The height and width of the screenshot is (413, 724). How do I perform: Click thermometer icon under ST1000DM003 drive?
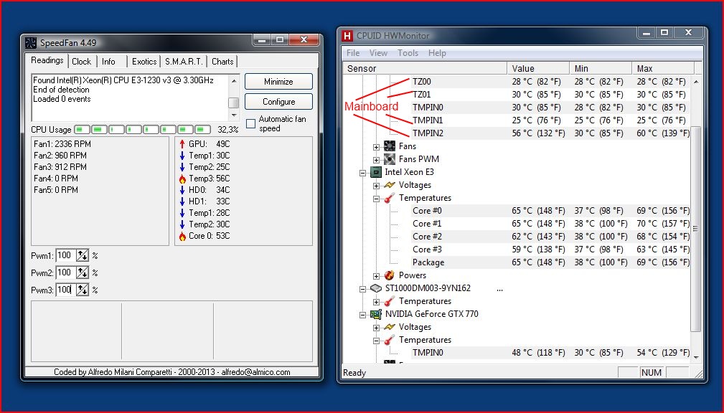(x=389, y=301)
